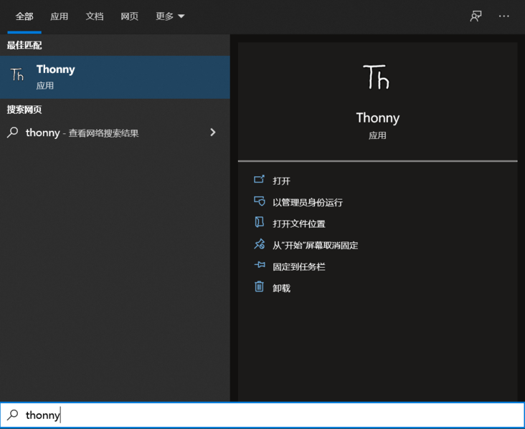Click the unpin icon for 从"开始"屏幕取消固定
The height and width of the screenshot is (429, 525).
point(260,244)
